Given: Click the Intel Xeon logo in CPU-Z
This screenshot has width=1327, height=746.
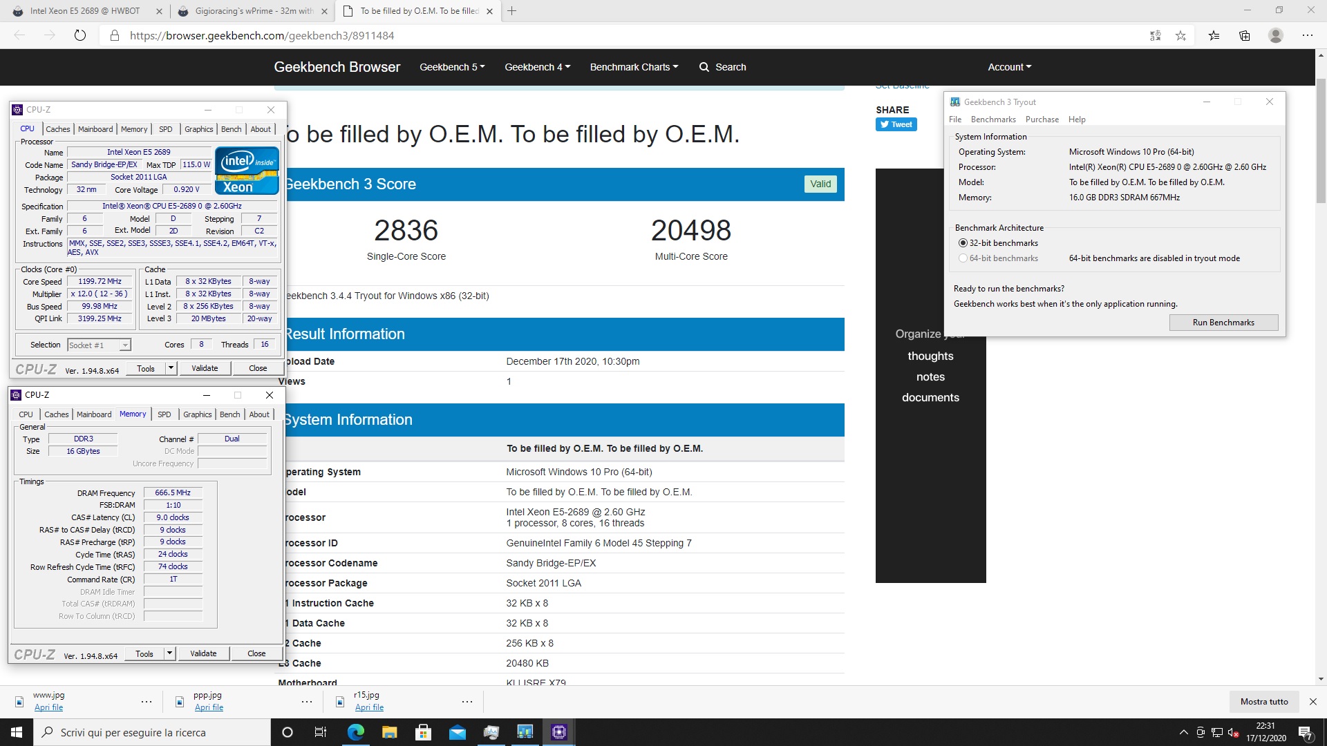Looking at the screenshot, I should tap(247, 170).
